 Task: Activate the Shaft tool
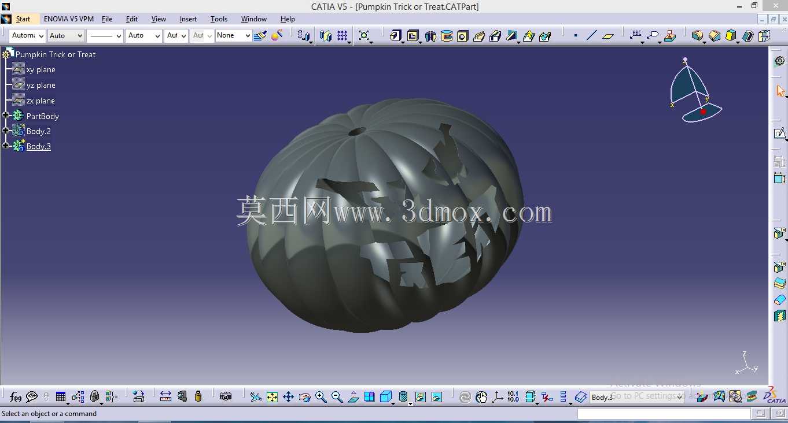430,36
